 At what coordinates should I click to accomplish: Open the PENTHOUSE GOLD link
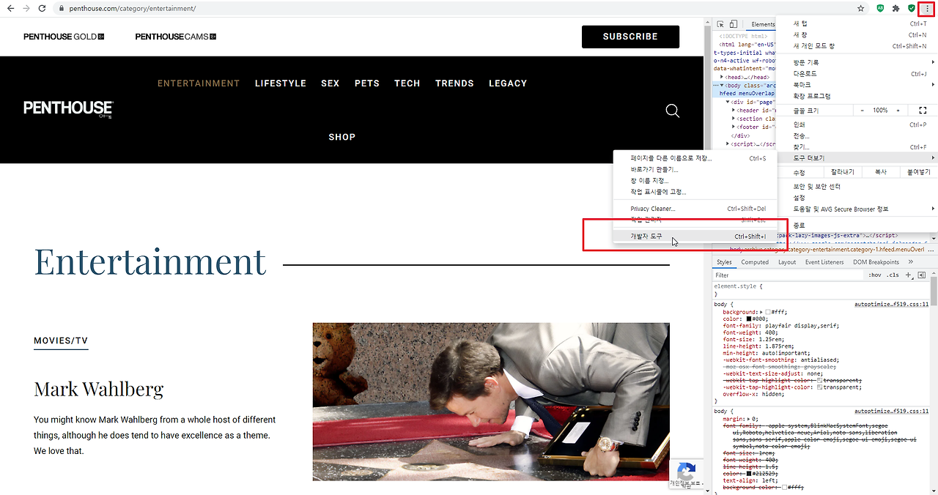pos(64,37)
